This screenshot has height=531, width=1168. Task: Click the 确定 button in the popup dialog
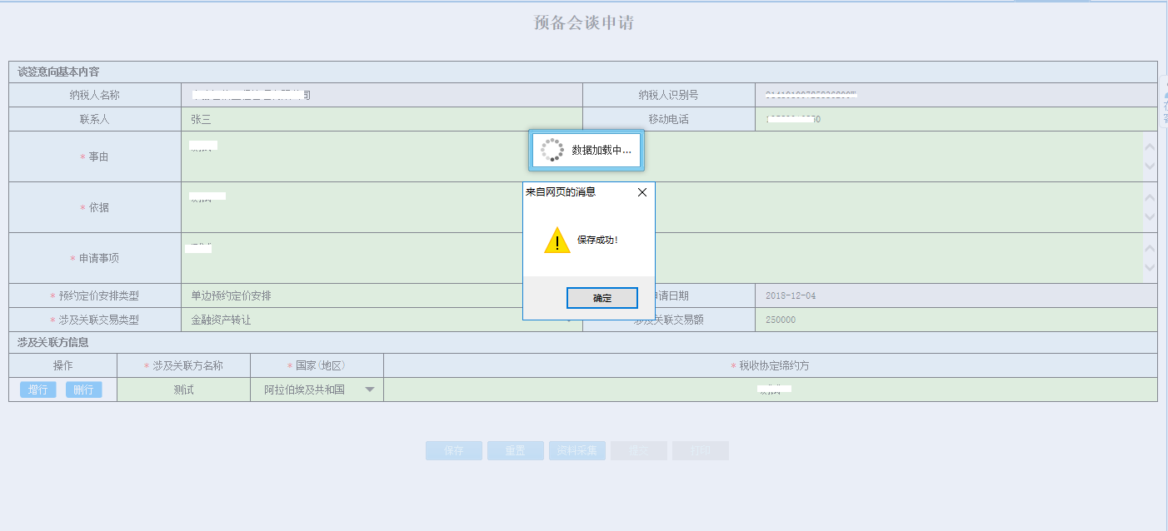[601, 297]
